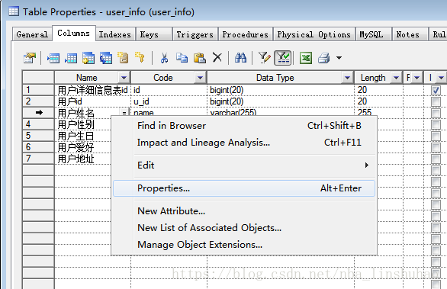
Task: Customize Columns and Filter icon
Action: click(x=264, y=58)
